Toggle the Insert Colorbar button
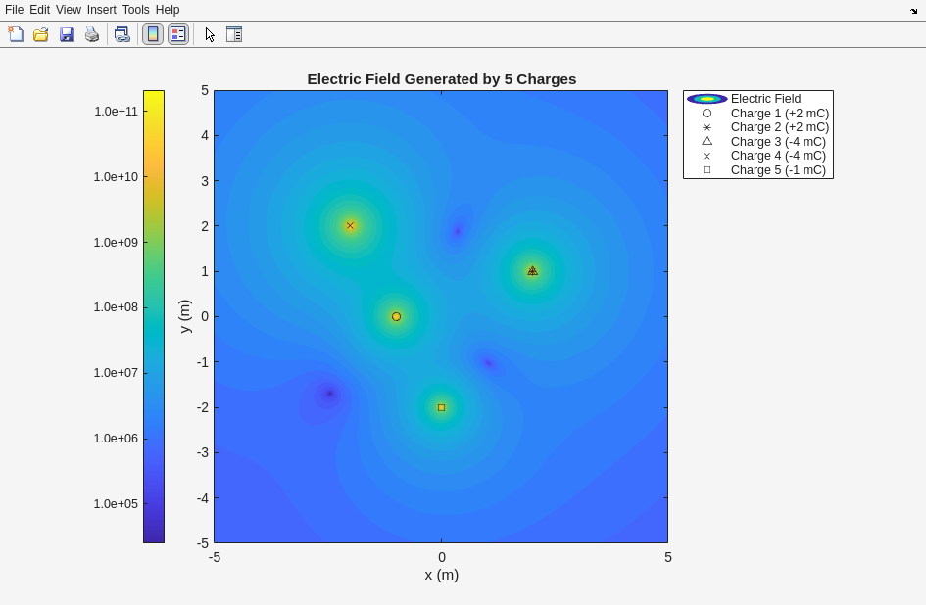Viewport: 926px width, 605px height. coord(153,34)
